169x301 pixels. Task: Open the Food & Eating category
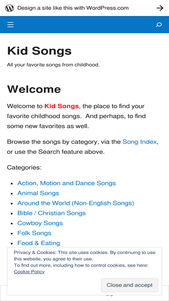point(39,243)
